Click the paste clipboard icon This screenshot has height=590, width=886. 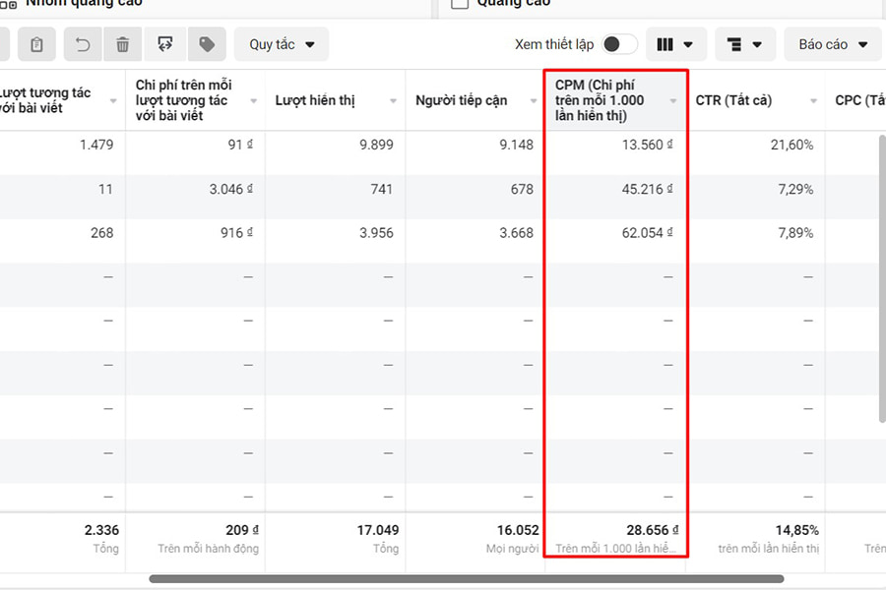point(36,44)
